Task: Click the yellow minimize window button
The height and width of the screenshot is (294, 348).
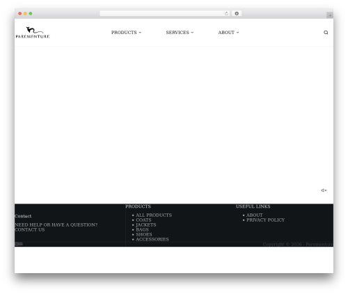Action: (x=25, y=14)
